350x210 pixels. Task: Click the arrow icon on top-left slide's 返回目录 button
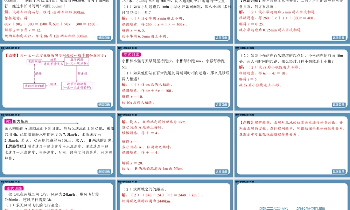click(100, 38)
